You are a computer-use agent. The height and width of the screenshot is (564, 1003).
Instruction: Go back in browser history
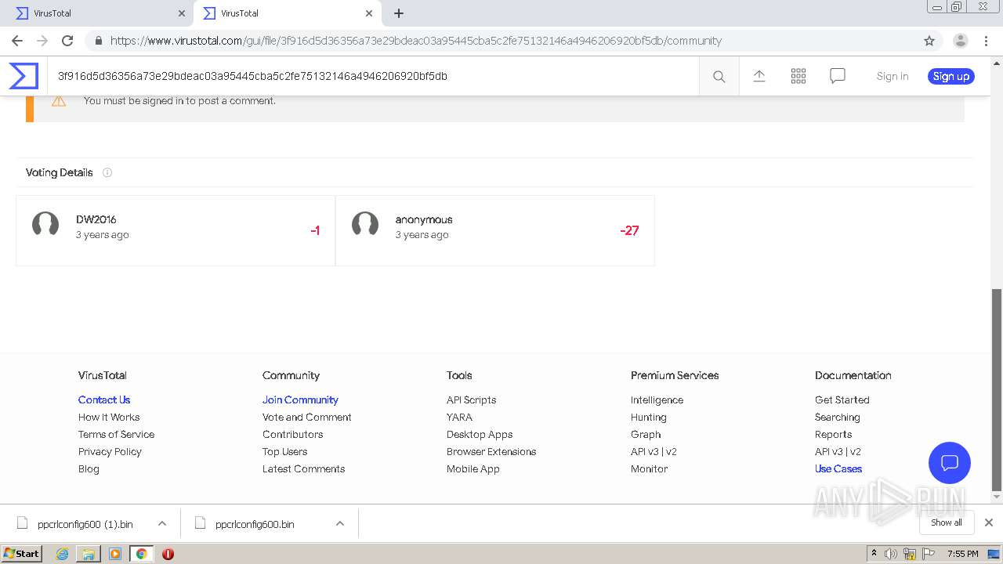click(x=17, y=41)
